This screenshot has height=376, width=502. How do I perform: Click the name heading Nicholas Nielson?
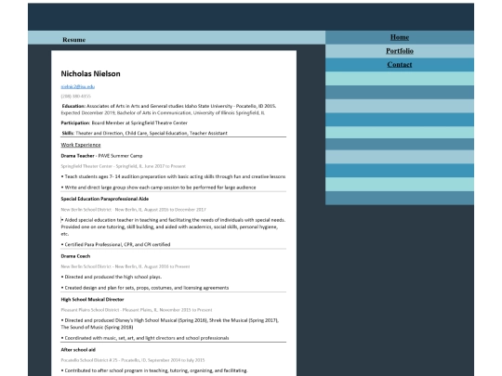pos(90,74)
